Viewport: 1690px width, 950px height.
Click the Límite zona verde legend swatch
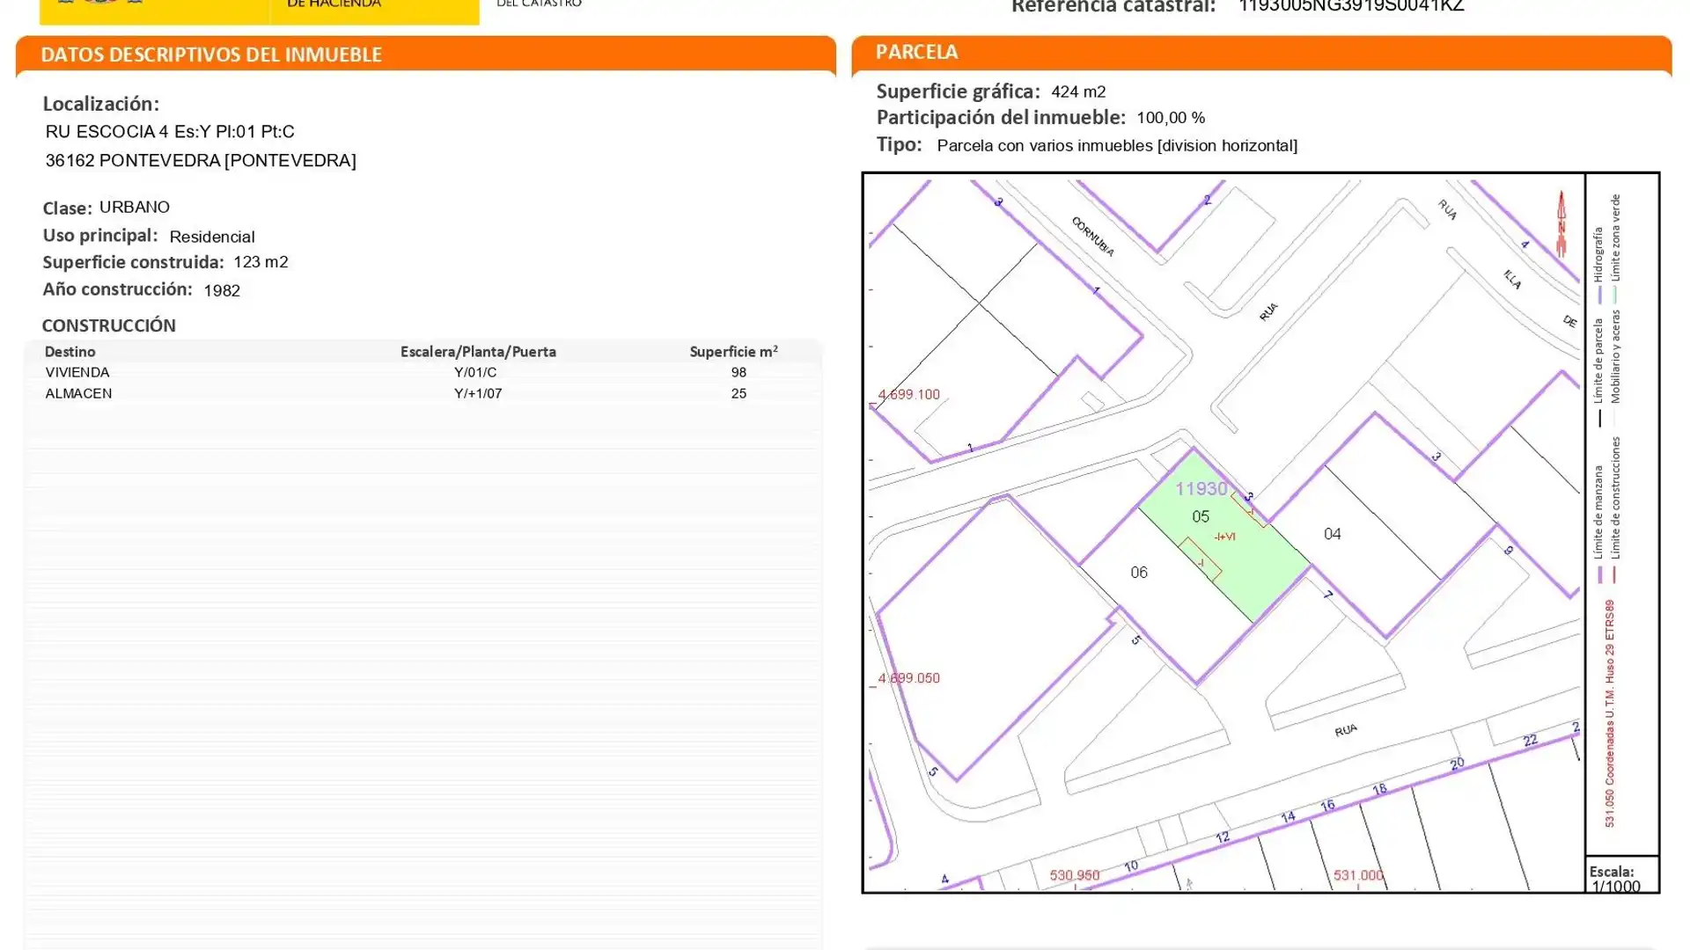[1614, 293]
